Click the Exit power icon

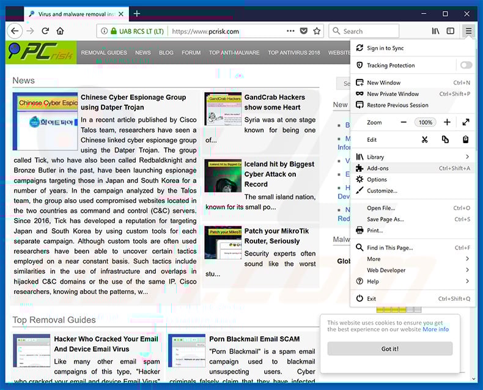(359, 298)
